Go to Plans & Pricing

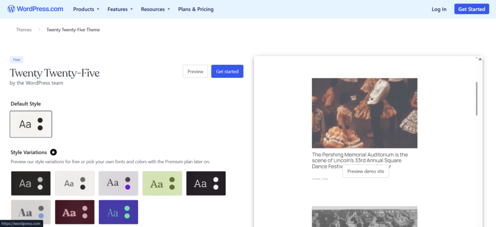tap(196, 9)
